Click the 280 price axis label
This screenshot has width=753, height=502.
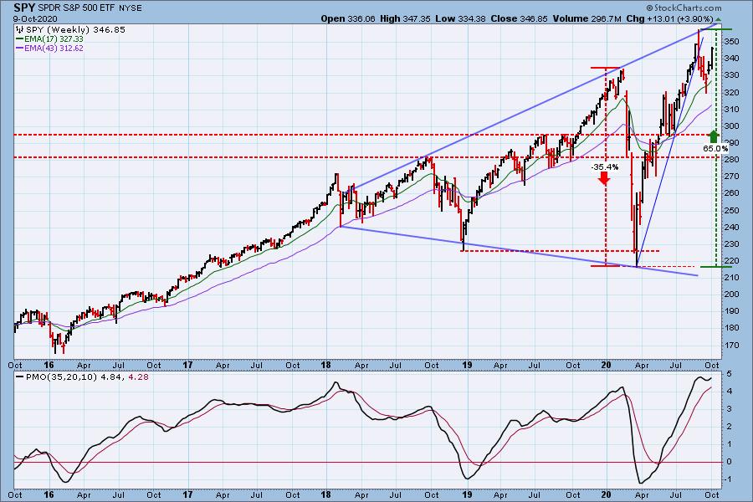tap(732, 160)
